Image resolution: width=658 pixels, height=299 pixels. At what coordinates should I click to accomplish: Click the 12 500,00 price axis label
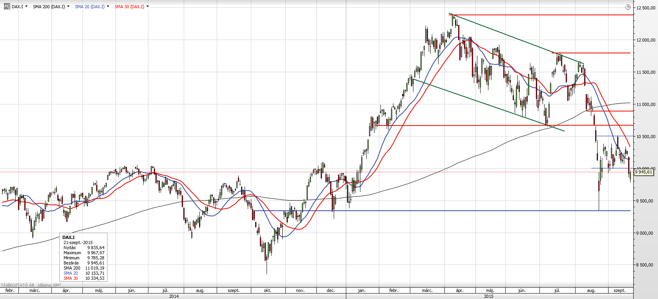pos(646,8)
